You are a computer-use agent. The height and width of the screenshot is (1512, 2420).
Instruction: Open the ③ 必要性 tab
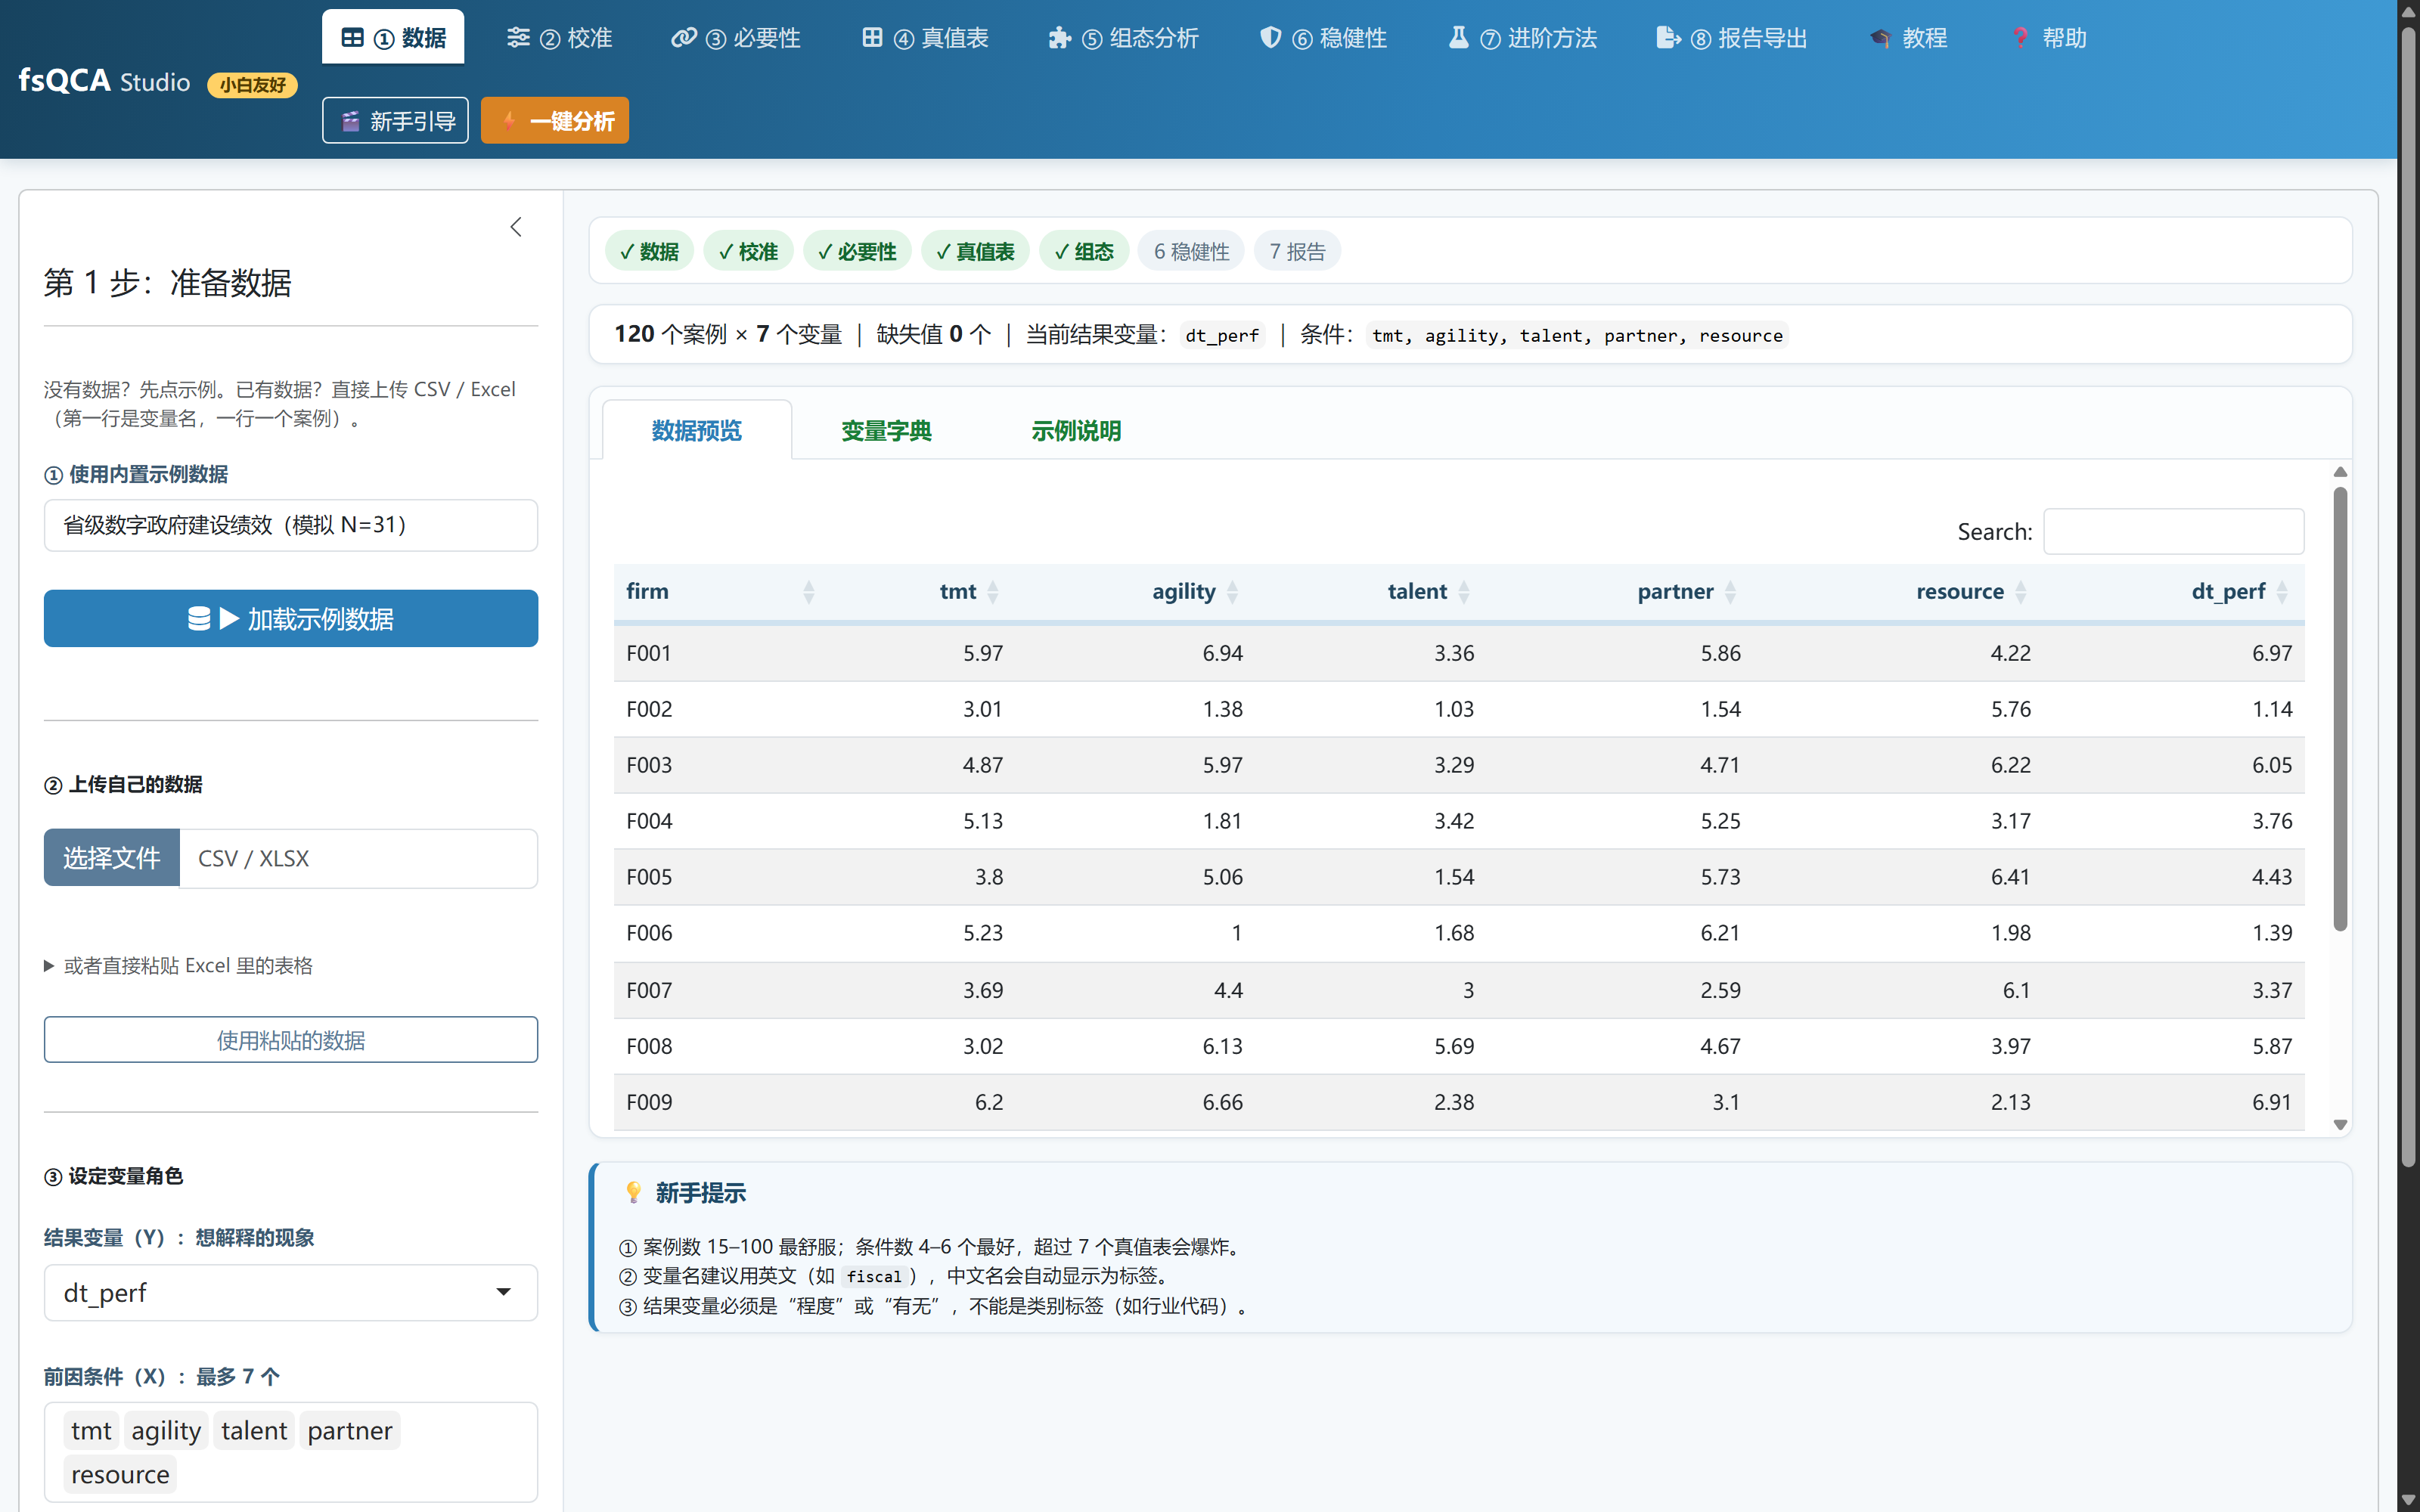(736, 37)
